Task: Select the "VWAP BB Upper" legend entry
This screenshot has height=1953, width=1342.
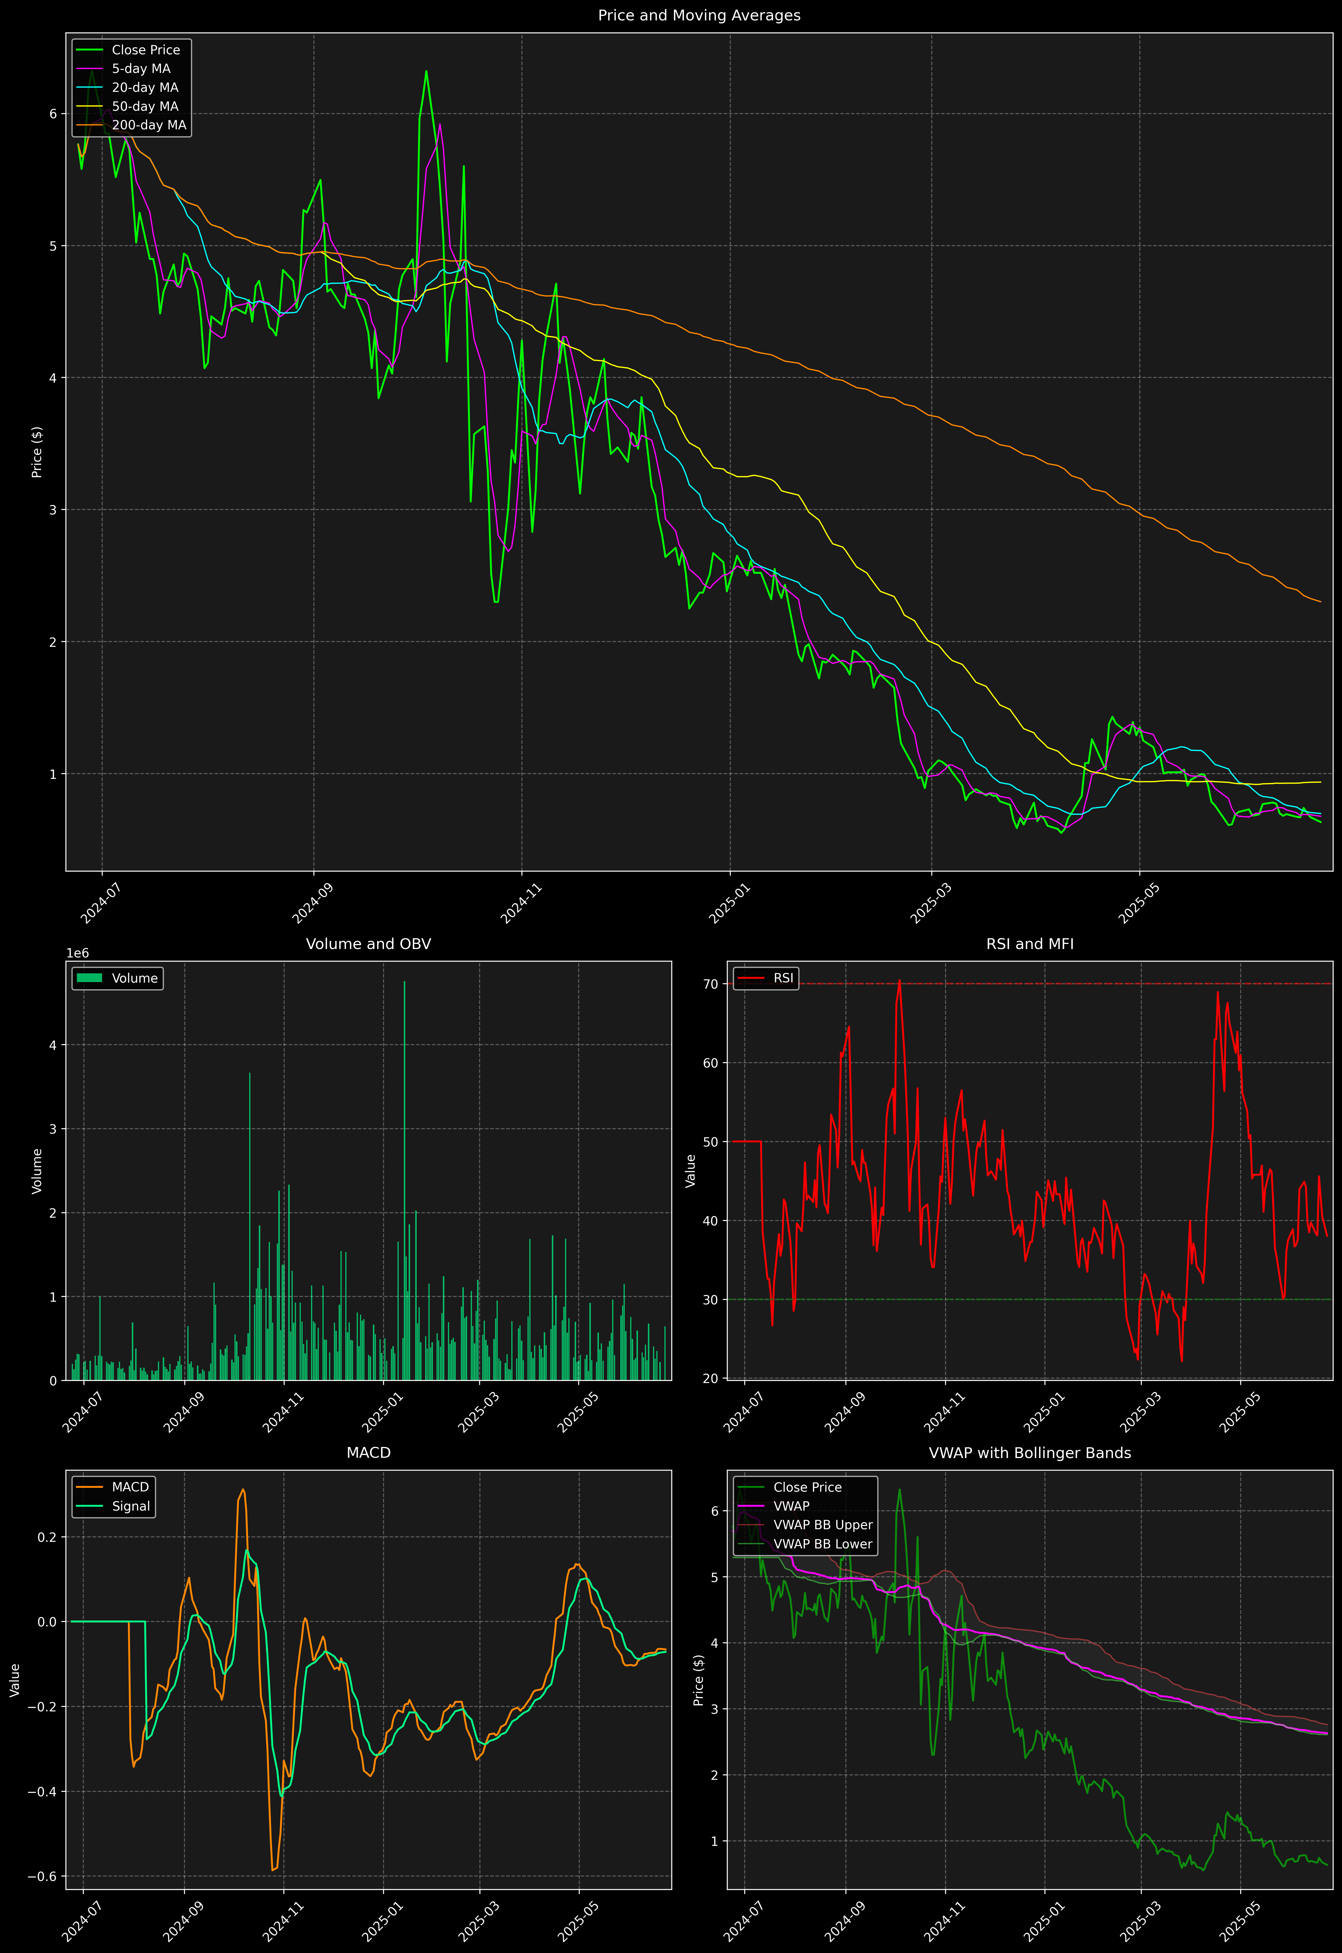Action: (x=823, y=1525)
